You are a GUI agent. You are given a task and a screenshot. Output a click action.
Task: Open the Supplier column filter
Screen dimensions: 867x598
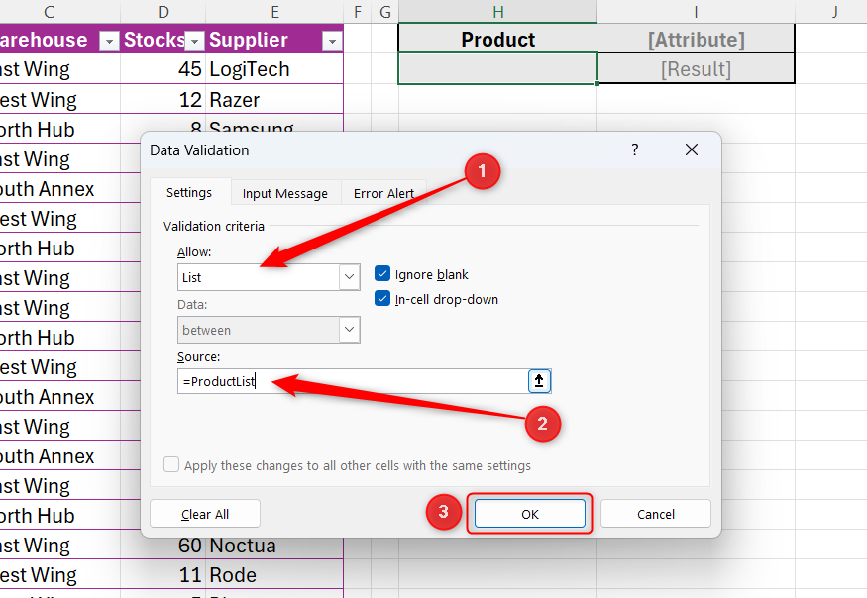pyautogui.click(x=332, y=40)
